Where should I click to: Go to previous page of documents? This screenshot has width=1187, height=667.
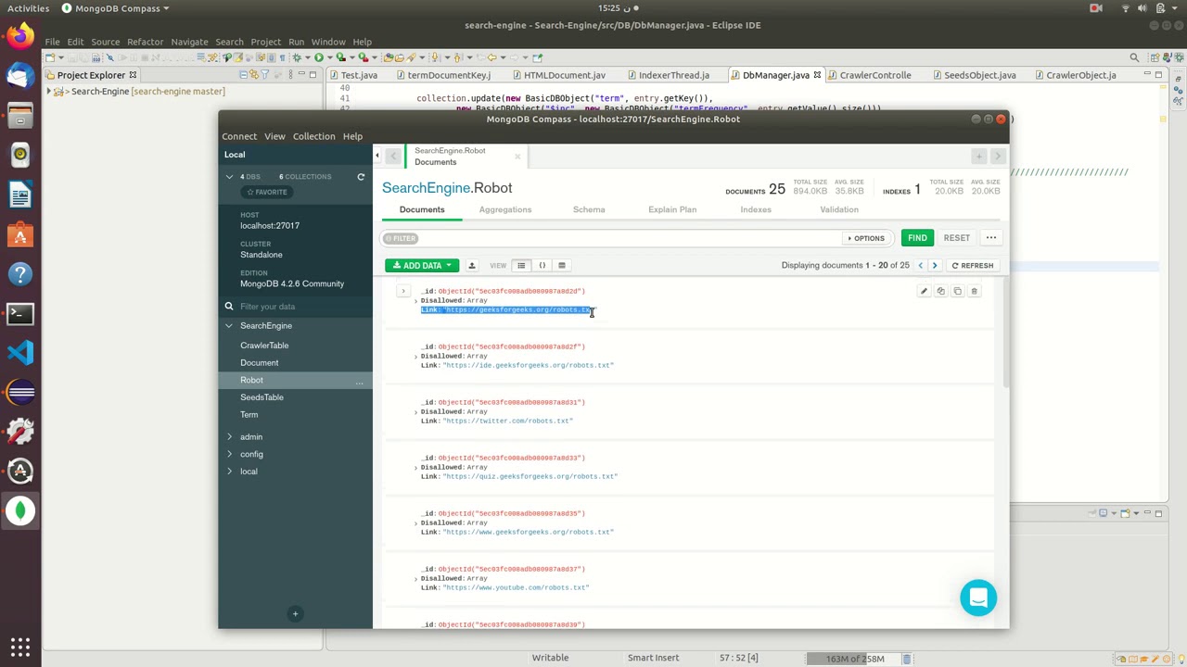pyautogui.click(x=920, y=266)
